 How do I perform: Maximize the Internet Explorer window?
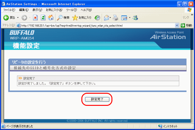coord(185,4)
